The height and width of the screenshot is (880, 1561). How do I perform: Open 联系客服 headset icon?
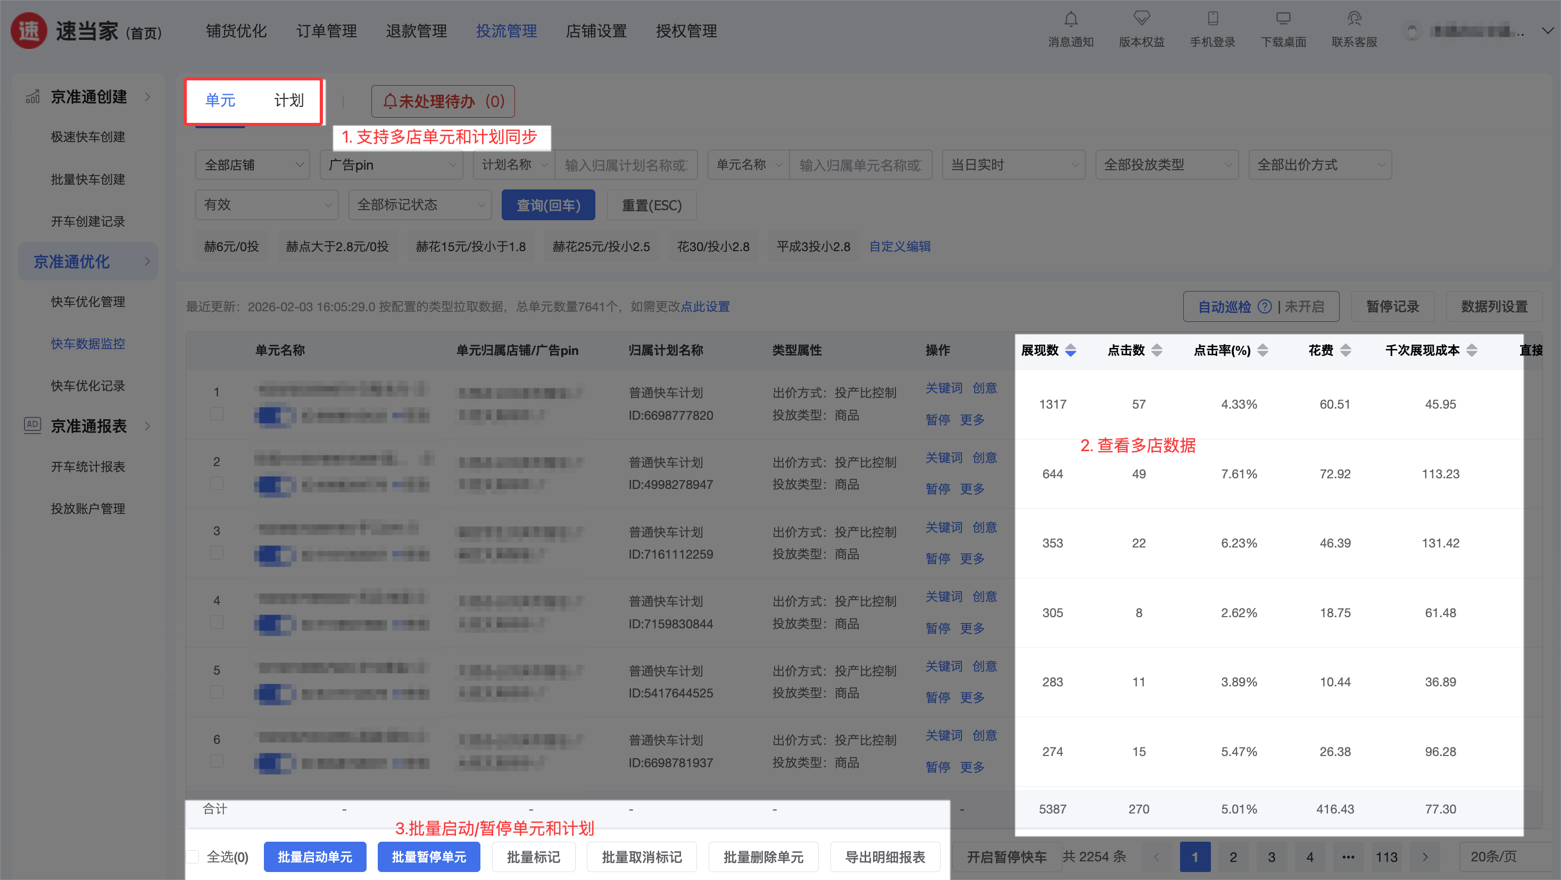[1354, 19]
